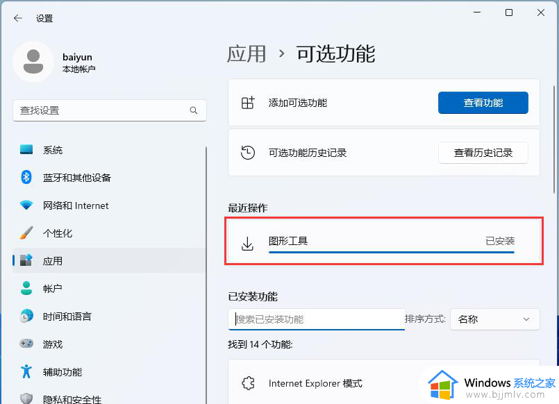
Task: Click the 帐户 person icon
Action: click(x=26, y=288)
